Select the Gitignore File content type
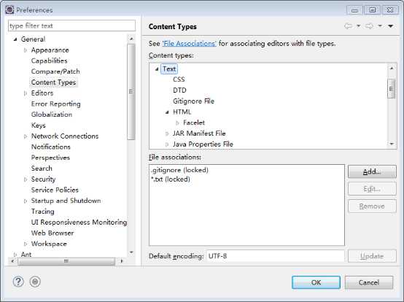This screenshot has height=302, width=404. click(x=193, y=101)
